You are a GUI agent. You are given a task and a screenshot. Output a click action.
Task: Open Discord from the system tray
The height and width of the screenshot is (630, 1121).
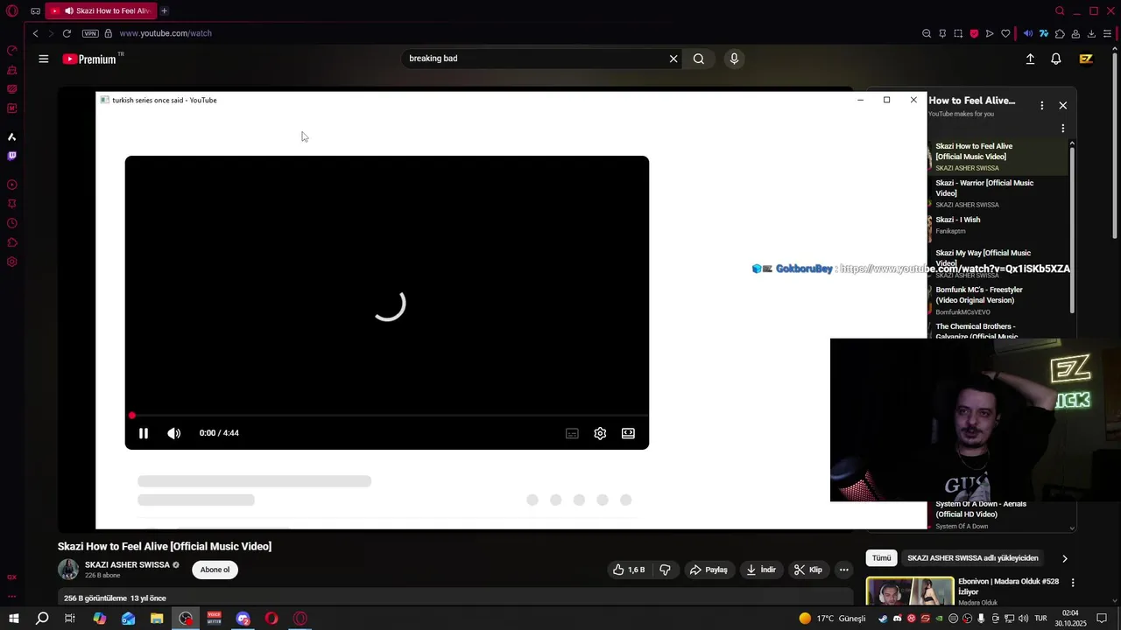pos(897,619)
